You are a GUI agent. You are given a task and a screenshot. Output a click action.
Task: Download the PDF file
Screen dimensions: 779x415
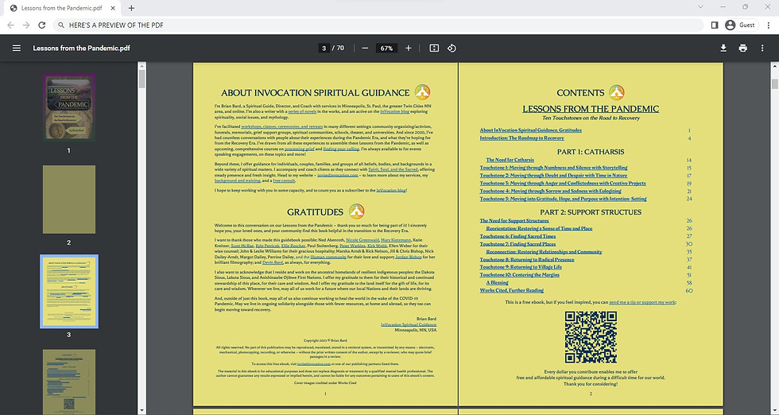click(x=723, y=48)
